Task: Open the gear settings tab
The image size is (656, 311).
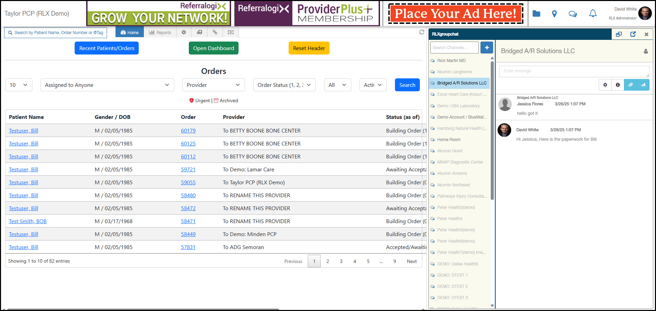Action: pos(184,32)
